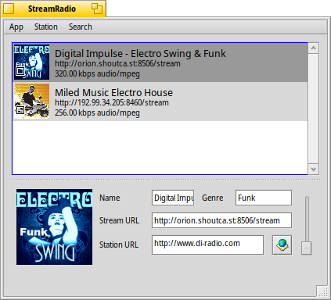
Task: Open the Station menu
Action: coord(46,27)
